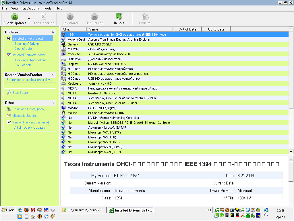Open the Пуск Start button

point(8,210)
